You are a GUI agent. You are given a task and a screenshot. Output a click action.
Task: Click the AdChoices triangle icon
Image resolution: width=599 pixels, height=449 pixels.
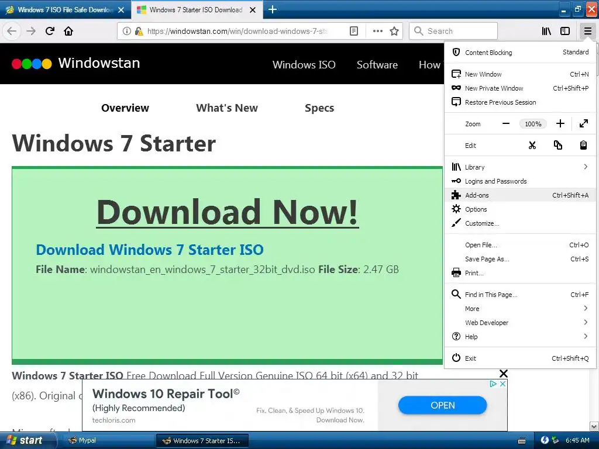(x=493, y=384)
